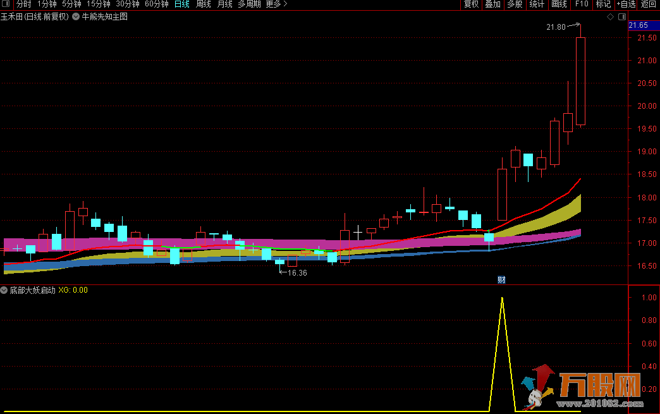Screen dimensions: 660x414
Task: Open F10 company info
Action: point(582,4)
